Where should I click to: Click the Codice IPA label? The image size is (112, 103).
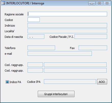(34, 82)
